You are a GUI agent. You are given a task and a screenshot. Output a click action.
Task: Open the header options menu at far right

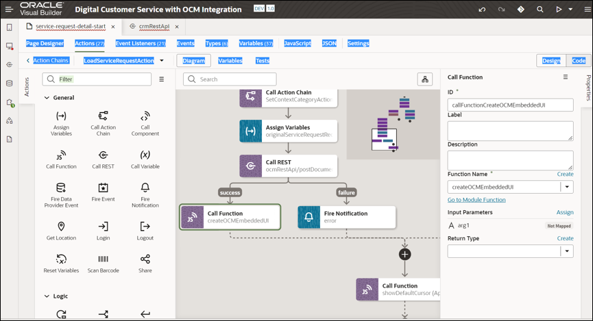[x=587, y=10]
